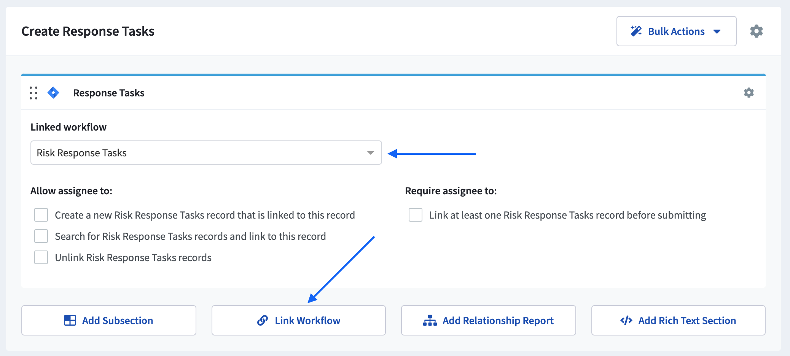Enable creating a new linked Risk Response Tasks record
Image resolution: width=790 pixels, height=356 pixels.
click(41, 215)
